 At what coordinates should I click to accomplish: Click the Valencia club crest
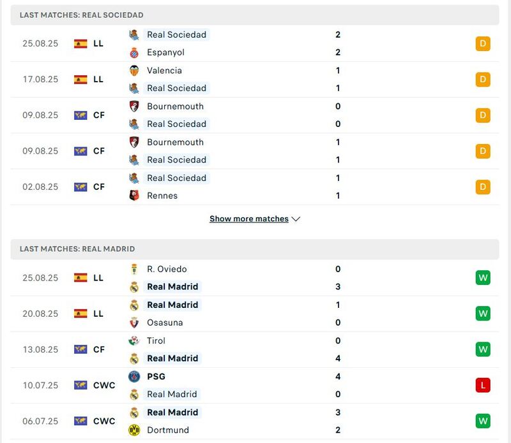pos(134,71)
